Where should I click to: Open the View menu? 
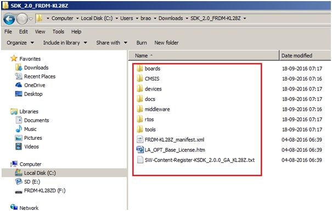[40, 32]
